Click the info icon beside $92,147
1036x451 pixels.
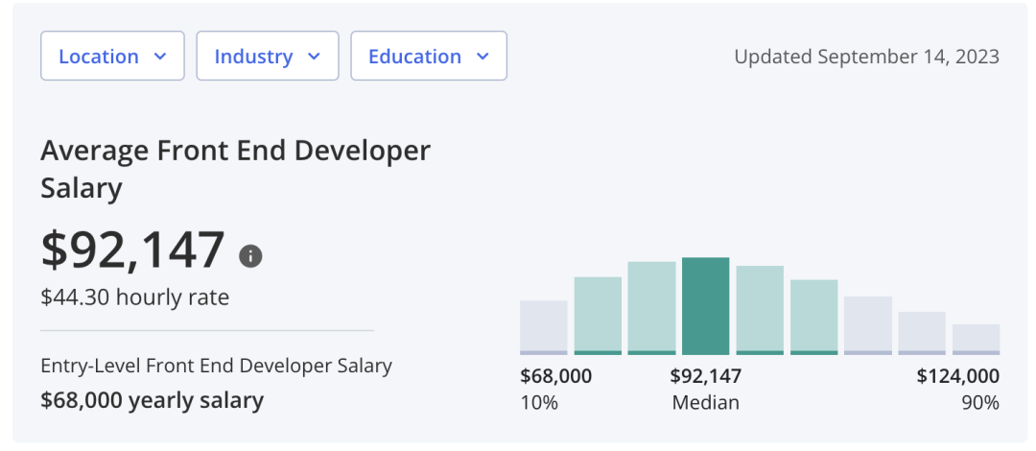pos(250,256)
